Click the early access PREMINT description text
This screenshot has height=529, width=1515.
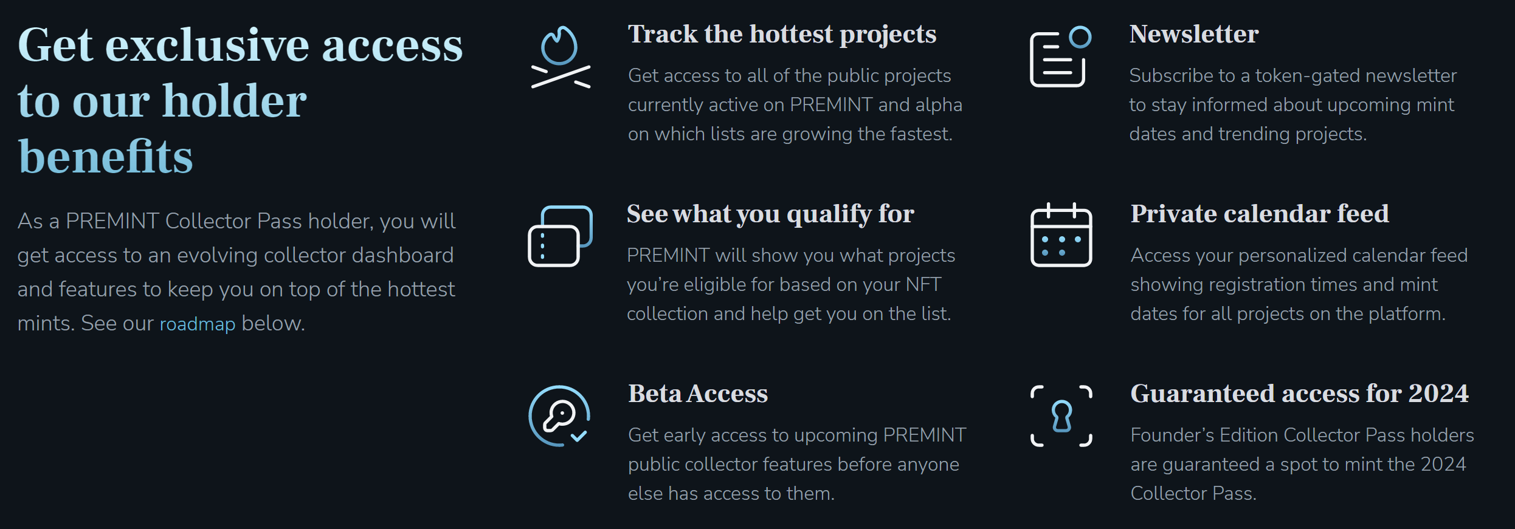797,464
